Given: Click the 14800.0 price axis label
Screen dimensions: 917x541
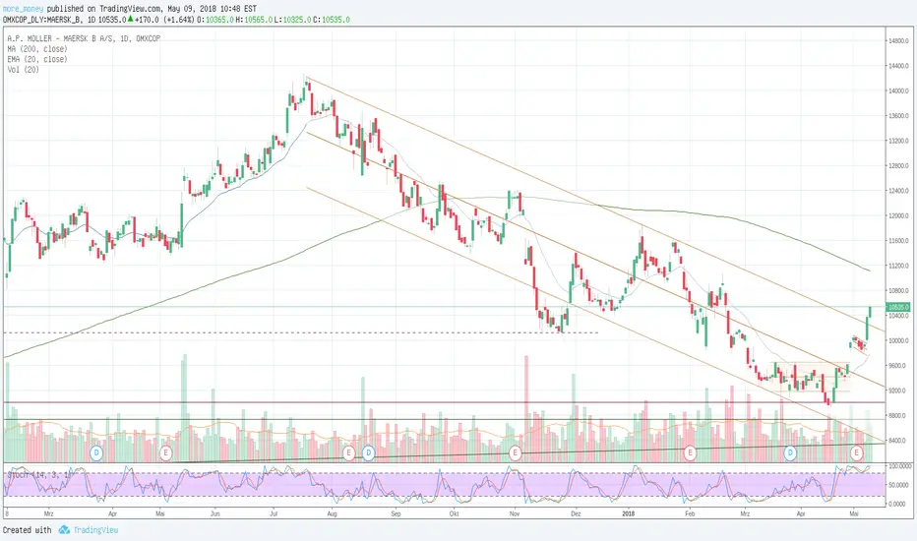Looking at the screenshot, I should tap(898, 41).
